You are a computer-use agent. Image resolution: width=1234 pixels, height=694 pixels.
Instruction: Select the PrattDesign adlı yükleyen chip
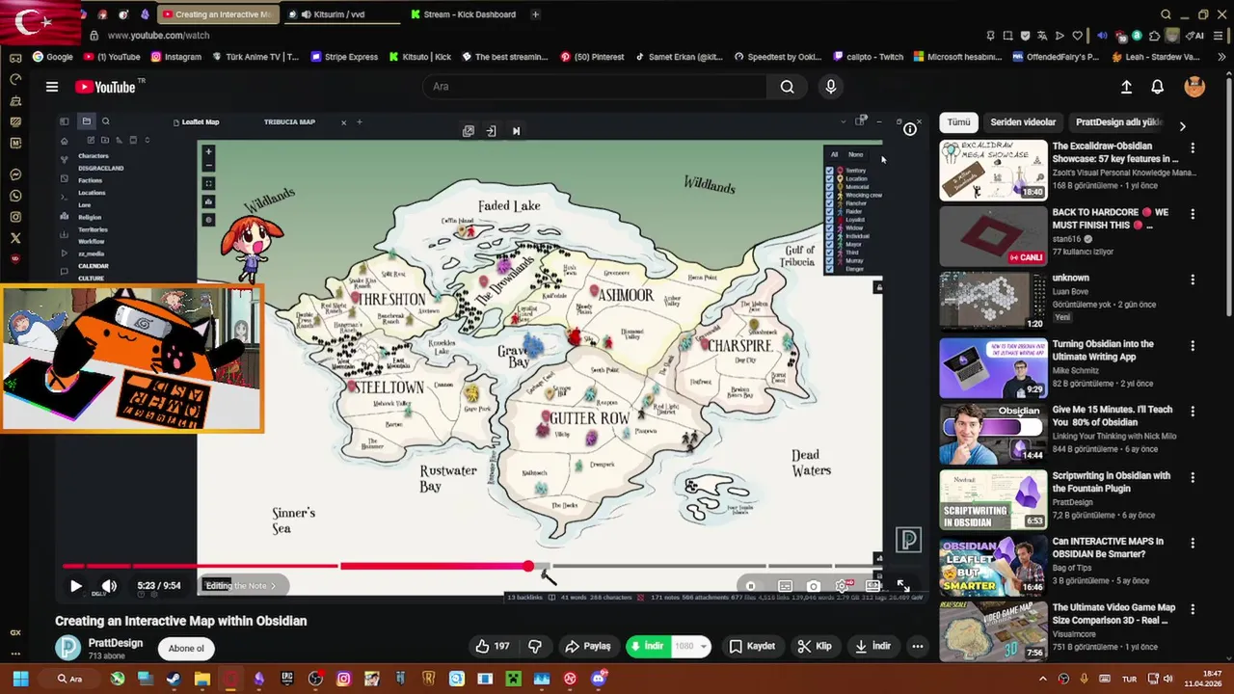point(1118,122)
